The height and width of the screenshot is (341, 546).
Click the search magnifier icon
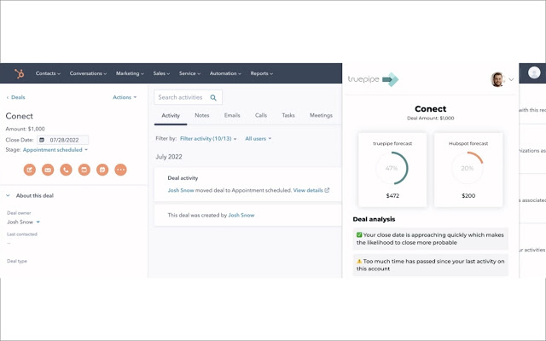click(x=213, y=98)
